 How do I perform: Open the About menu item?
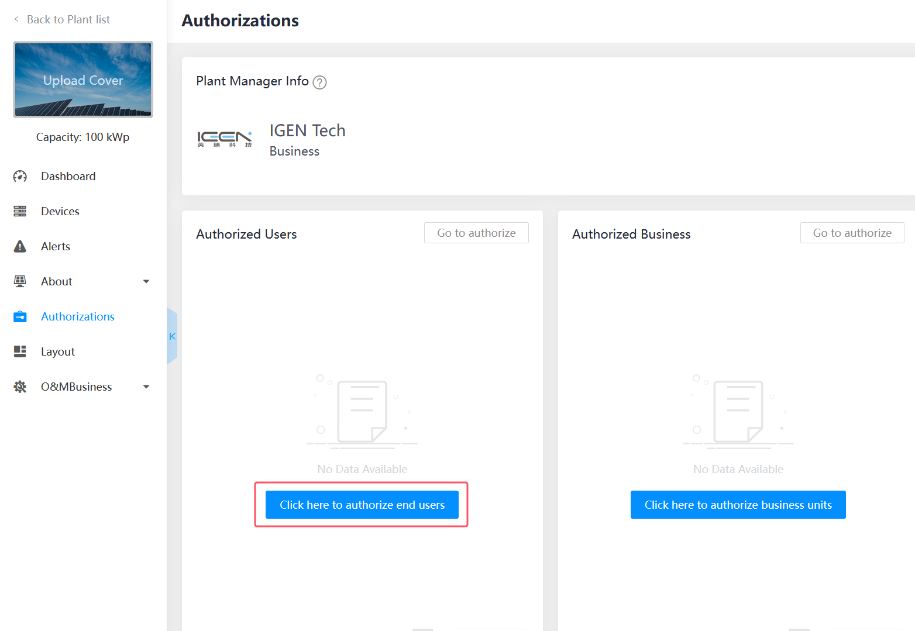click(x=57, y=281)
